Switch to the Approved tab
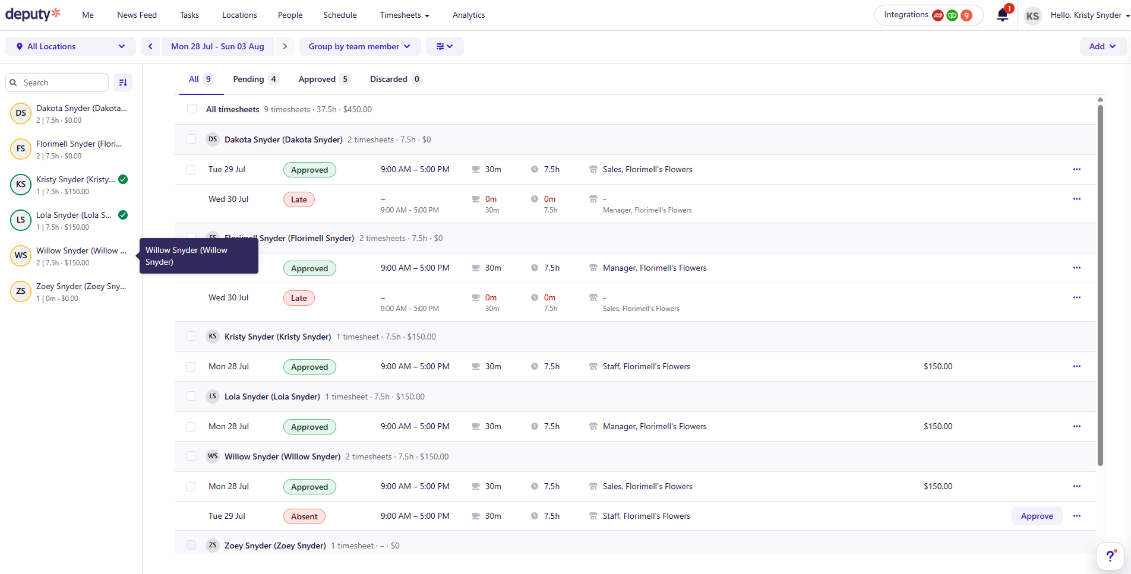 (x=324, y=79)
